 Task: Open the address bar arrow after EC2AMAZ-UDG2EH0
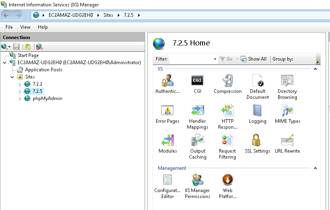point(98,15)
